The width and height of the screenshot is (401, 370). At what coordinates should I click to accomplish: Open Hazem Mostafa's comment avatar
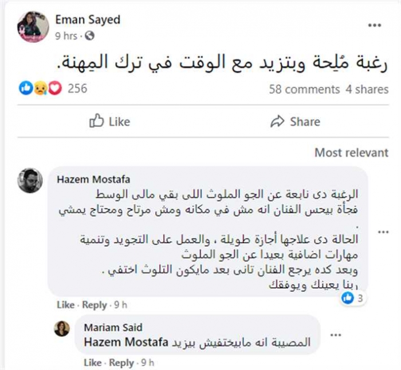coord(30,181)
